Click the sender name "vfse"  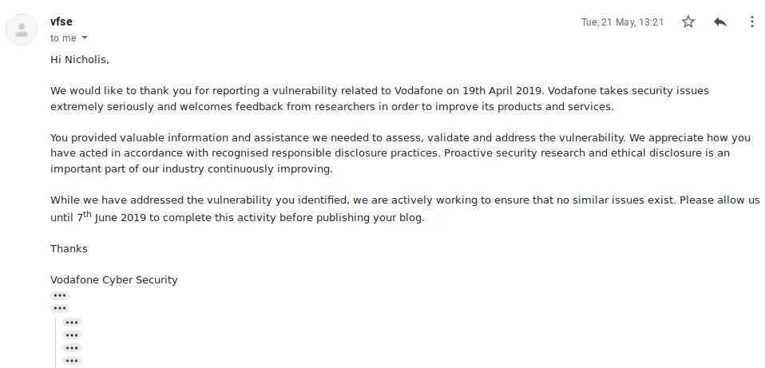[61, 22]
